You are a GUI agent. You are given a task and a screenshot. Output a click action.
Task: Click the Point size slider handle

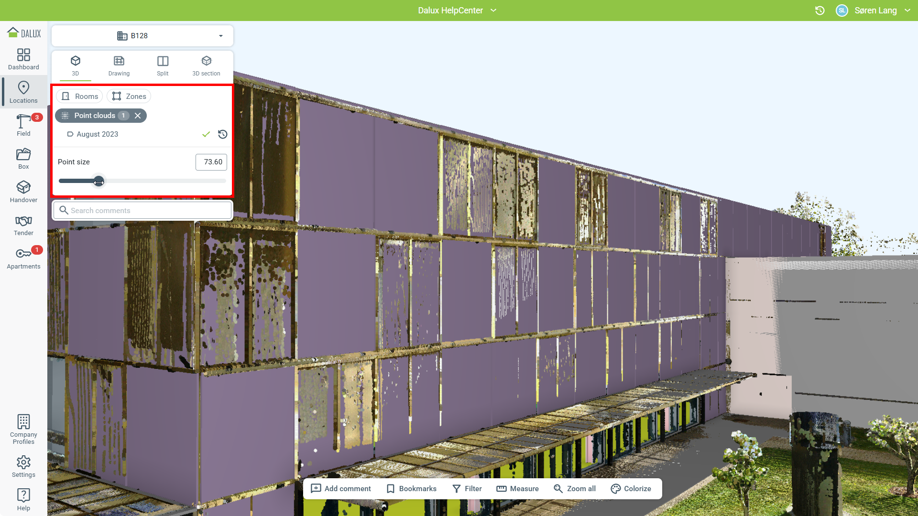(x=98, y=182)
